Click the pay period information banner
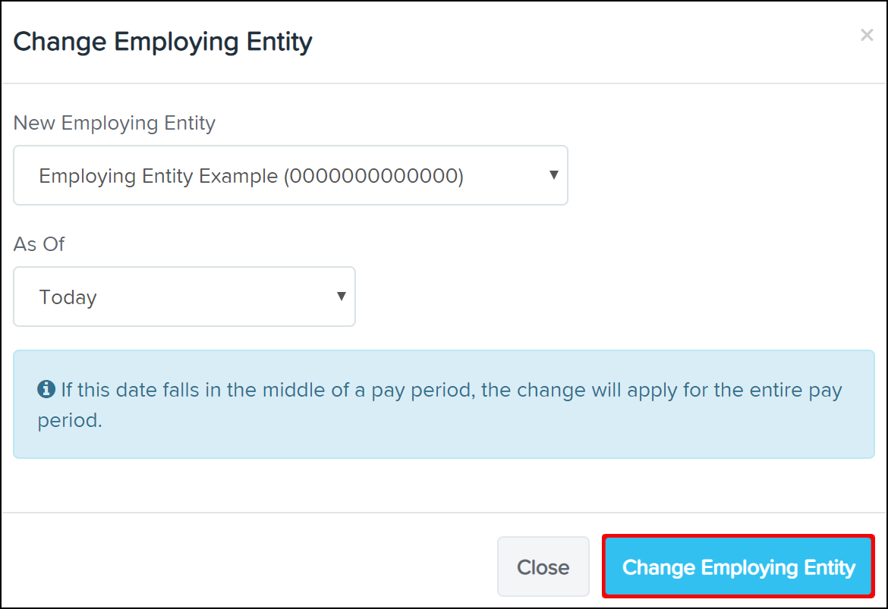 tap(442, 404)
